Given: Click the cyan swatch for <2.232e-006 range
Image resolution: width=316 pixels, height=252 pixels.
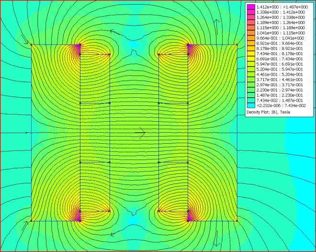Looking at the screenshot, I should coord(251,105).
